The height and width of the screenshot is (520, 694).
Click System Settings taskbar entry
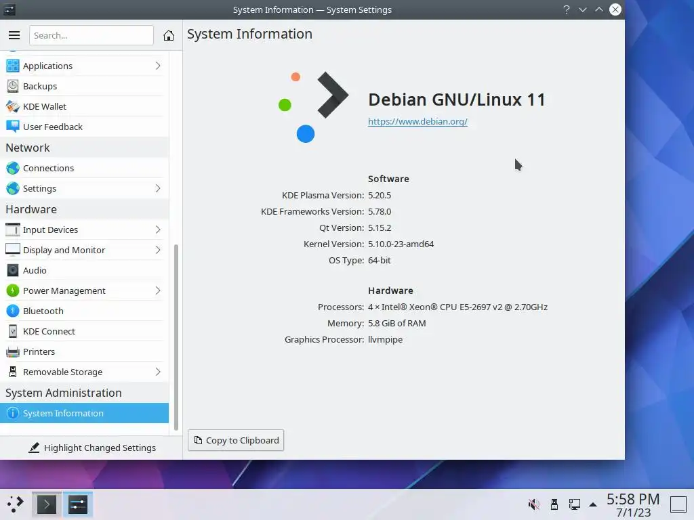point(78,504)
